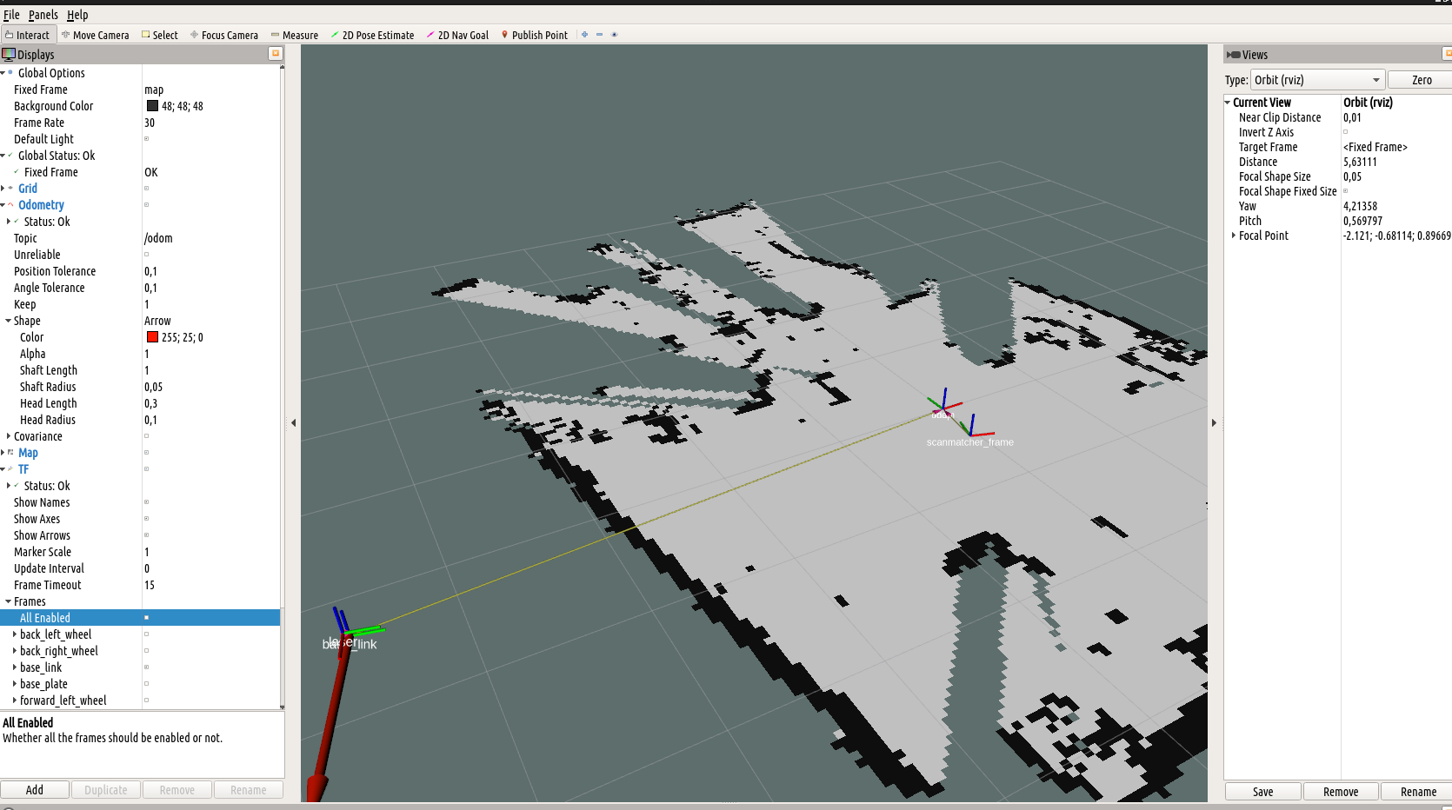
Task: Collapse the Current View tree
Action: click(1228, 103)
